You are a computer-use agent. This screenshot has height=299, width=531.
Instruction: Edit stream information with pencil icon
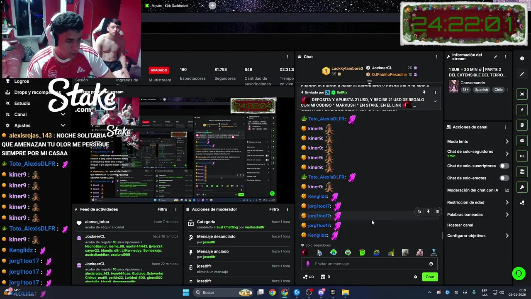[x=495, y=57]
